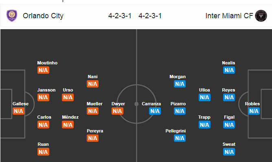The width and height of the screenshot is (272, 162).
Task: Click the player name Pizarro
Action: [178, 104]
